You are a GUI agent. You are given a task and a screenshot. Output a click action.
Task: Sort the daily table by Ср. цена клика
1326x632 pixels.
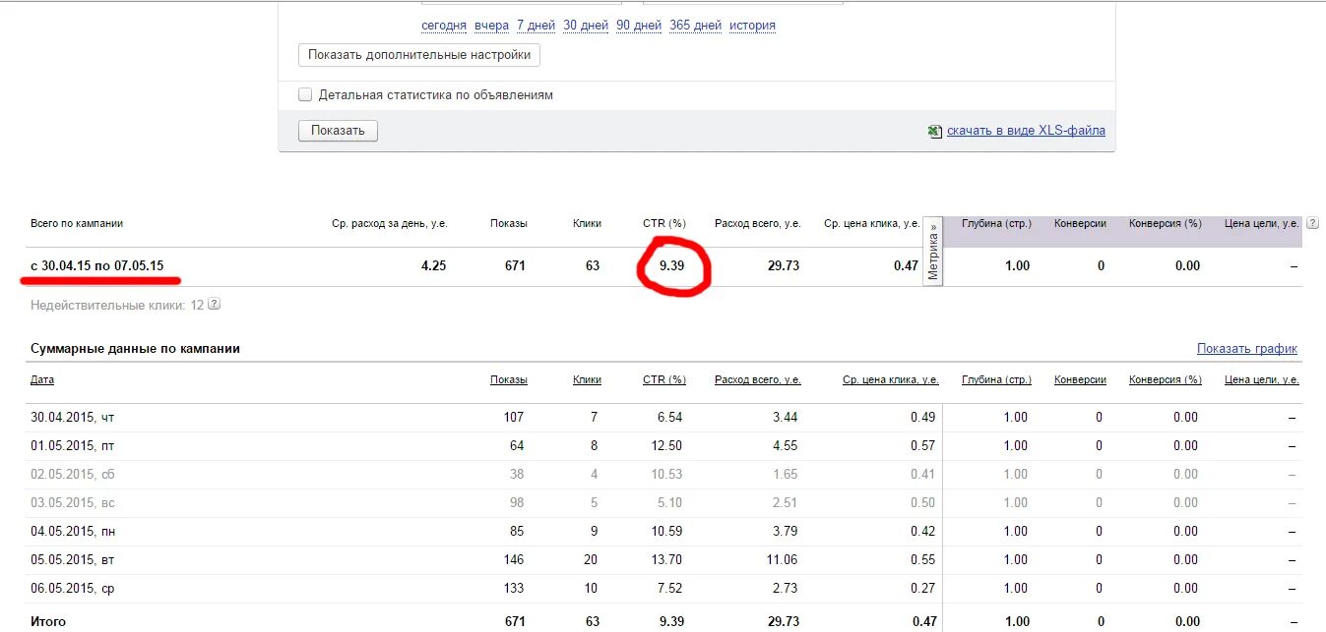click(x=891, y=379)
